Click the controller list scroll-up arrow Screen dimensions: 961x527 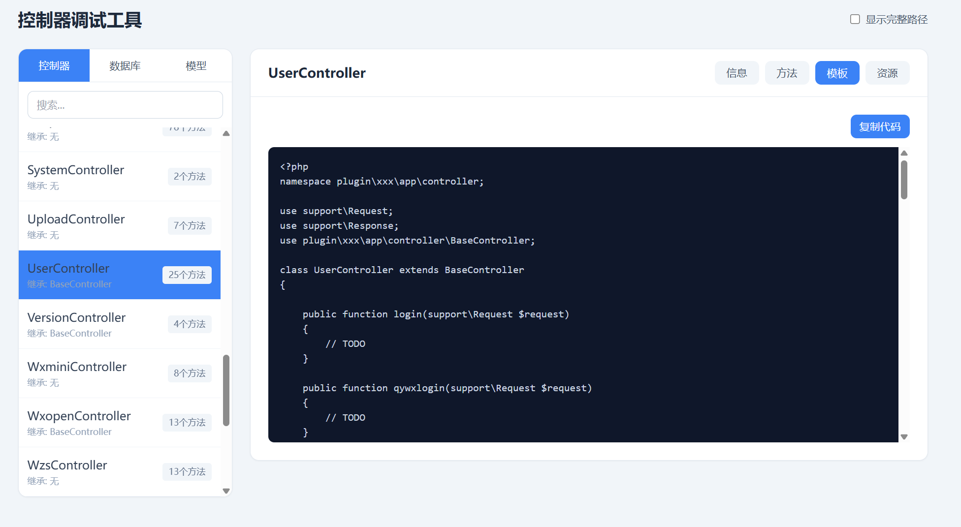click(x=226, y=133)
